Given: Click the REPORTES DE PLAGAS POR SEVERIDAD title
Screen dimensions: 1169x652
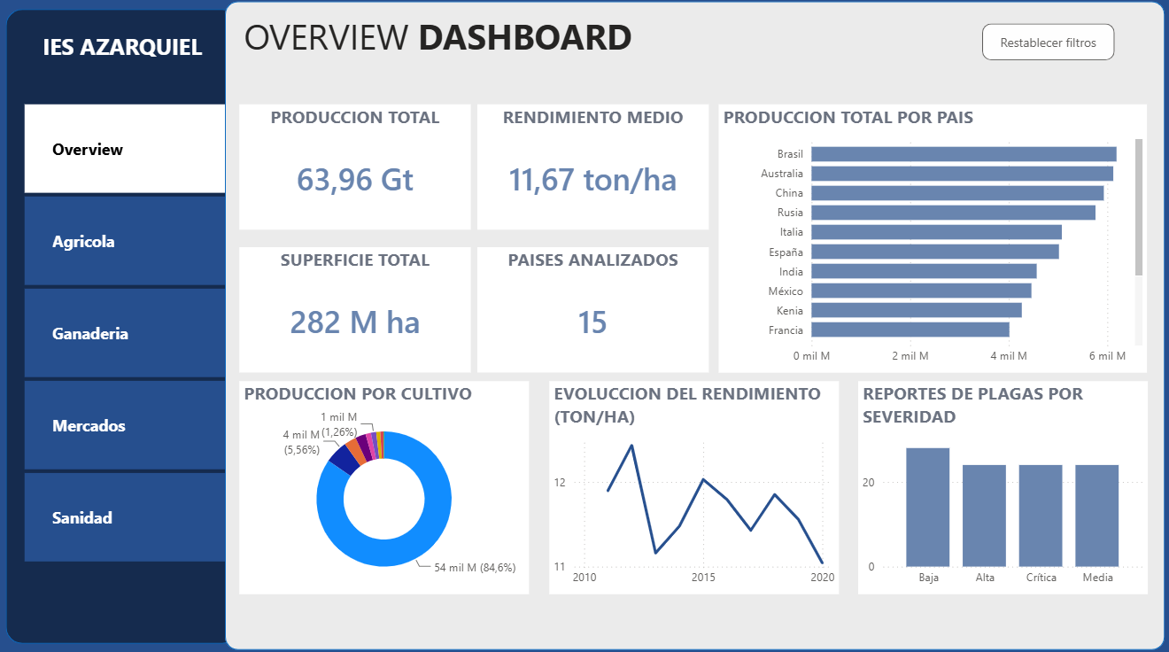Looking at the screenshot, I should point(972,405).
